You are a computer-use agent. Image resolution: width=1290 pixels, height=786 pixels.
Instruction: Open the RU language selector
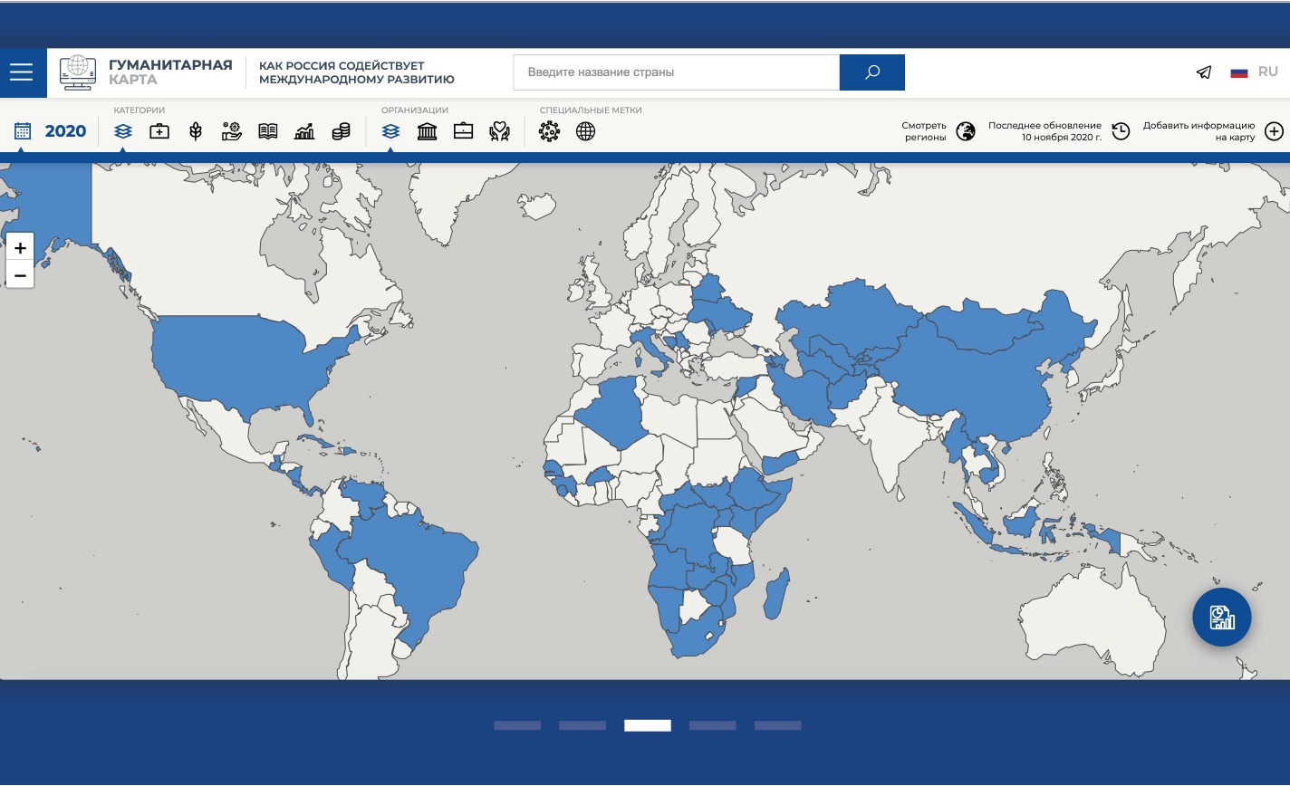click(1268, 72)
